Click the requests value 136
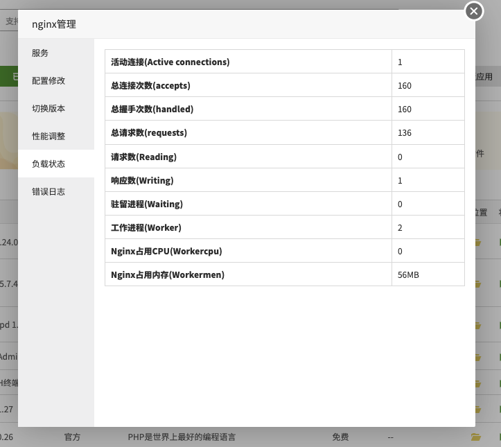The image size is (501, 447). 405,133
